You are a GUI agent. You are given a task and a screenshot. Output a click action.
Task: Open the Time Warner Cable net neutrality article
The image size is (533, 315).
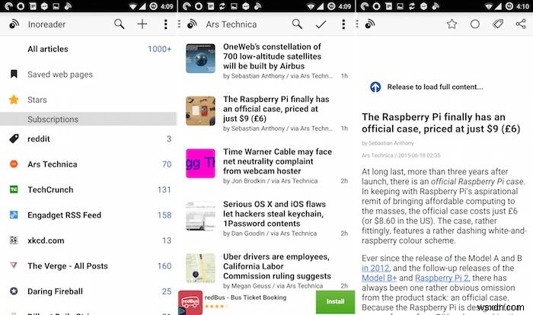[266, 166]
